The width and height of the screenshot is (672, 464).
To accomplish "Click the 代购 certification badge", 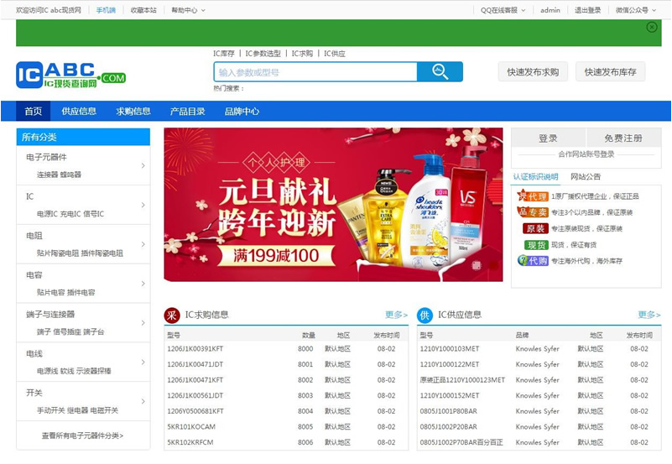I will pos(533,260).
